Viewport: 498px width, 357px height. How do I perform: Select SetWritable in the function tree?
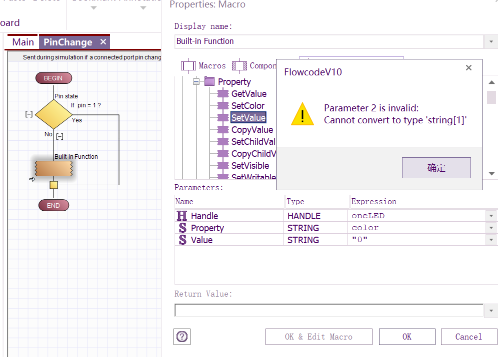pos(253,176)
